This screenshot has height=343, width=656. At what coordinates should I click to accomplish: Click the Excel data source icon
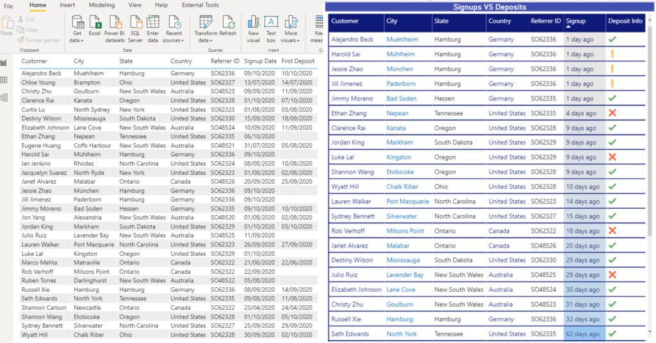pyautogui.click(x=95, y=22)
